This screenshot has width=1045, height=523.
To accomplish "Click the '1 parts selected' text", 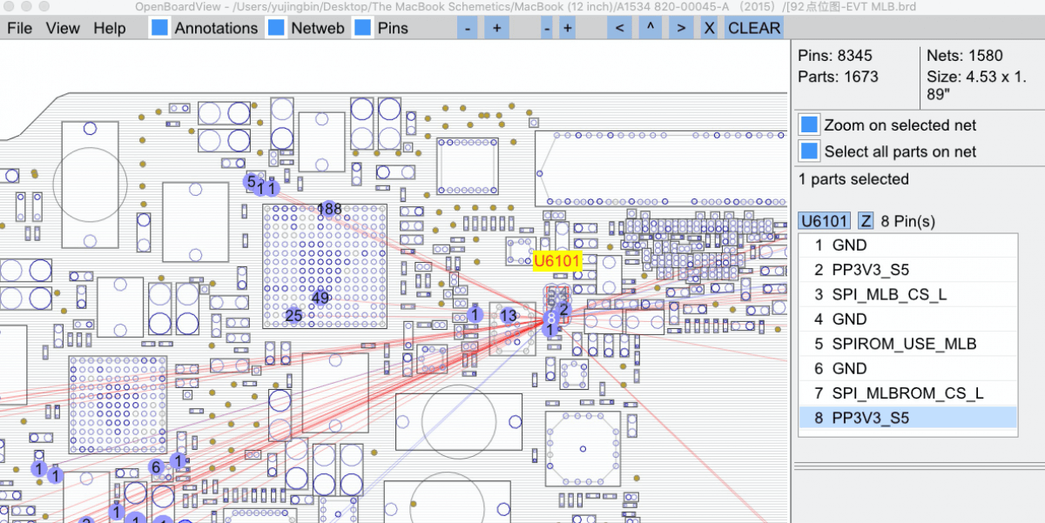I will click(x=853, y=179).
